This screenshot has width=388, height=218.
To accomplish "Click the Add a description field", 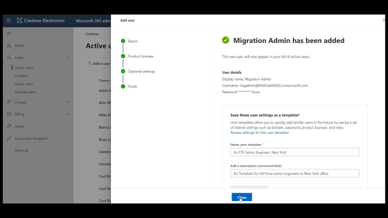I will (295, 173).
